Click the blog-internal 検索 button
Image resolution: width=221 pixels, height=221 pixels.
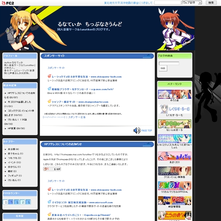click(x=163, y=69)
